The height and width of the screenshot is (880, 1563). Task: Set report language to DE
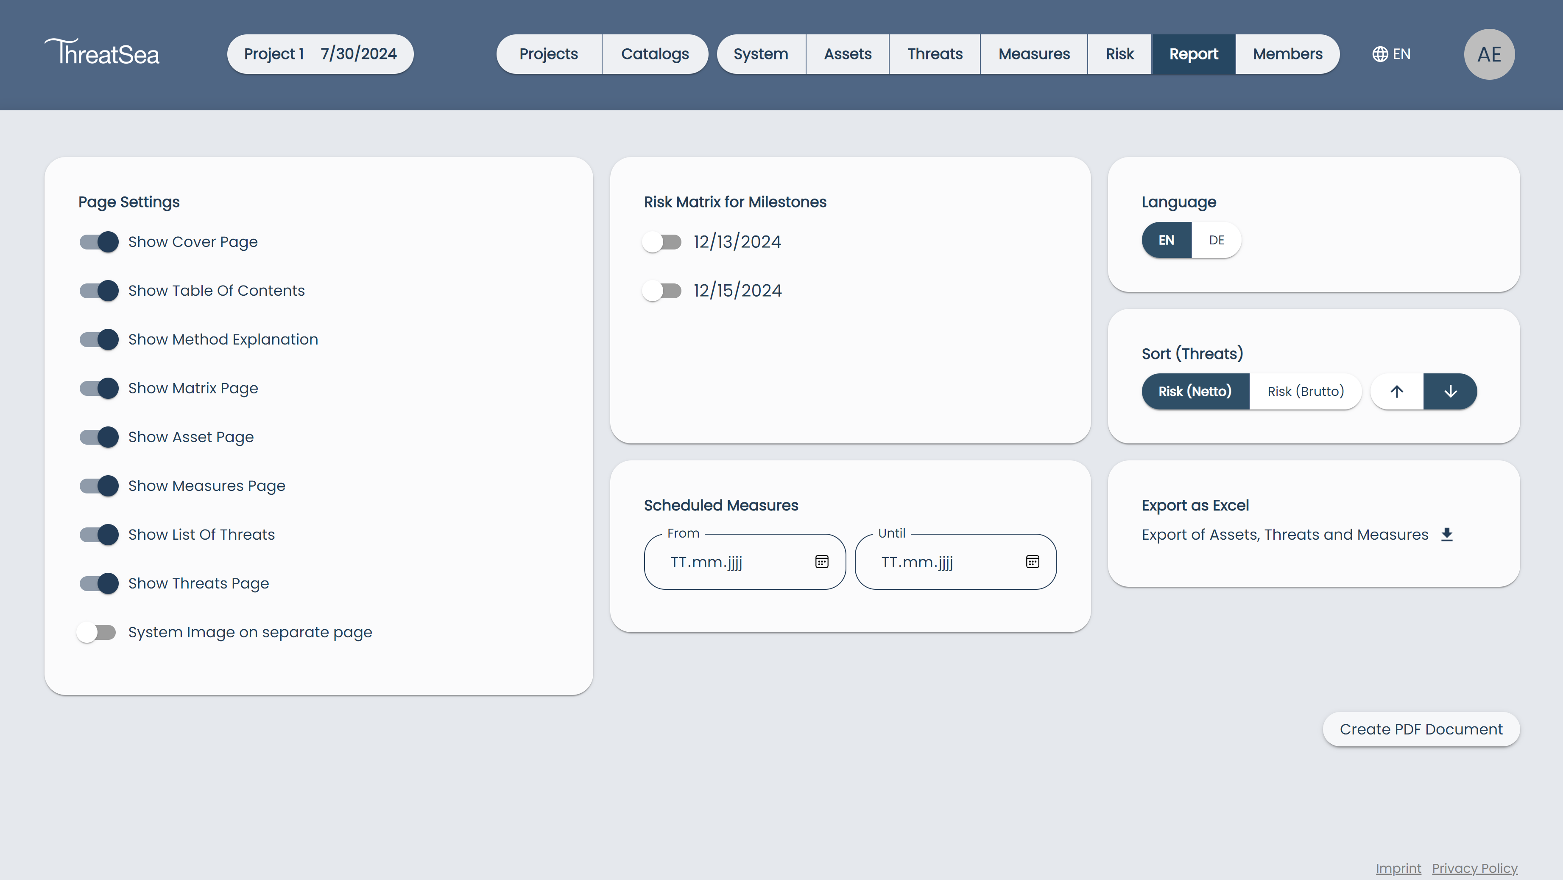(1216, 240)
